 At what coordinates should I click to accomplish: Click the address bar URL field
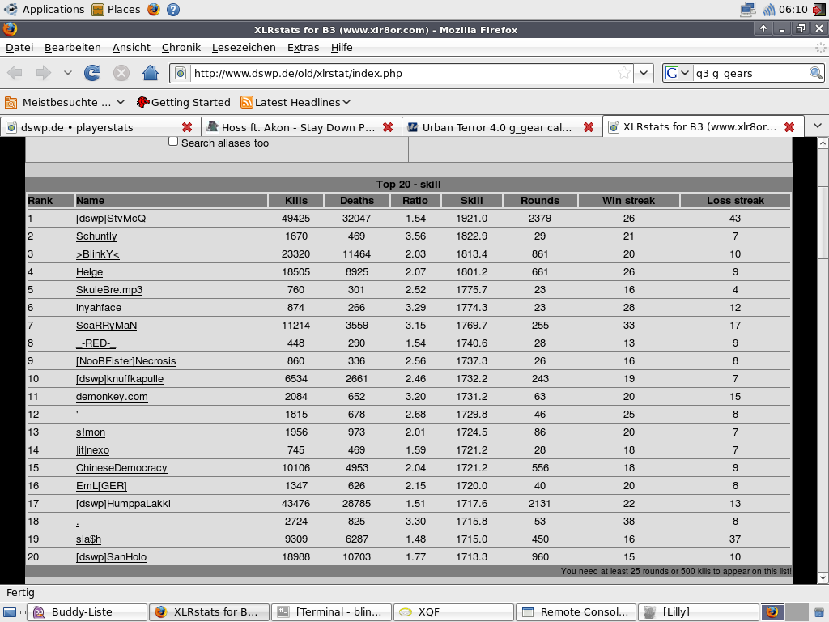(402, 73)
